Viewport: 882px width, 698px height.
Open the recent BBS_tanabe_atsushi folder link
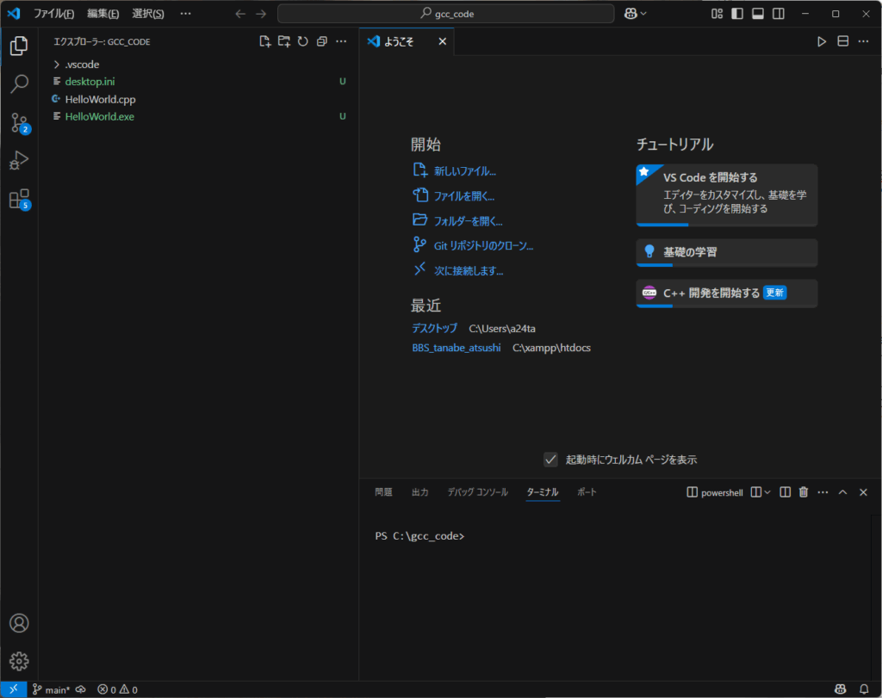click(x=457, y=348)
